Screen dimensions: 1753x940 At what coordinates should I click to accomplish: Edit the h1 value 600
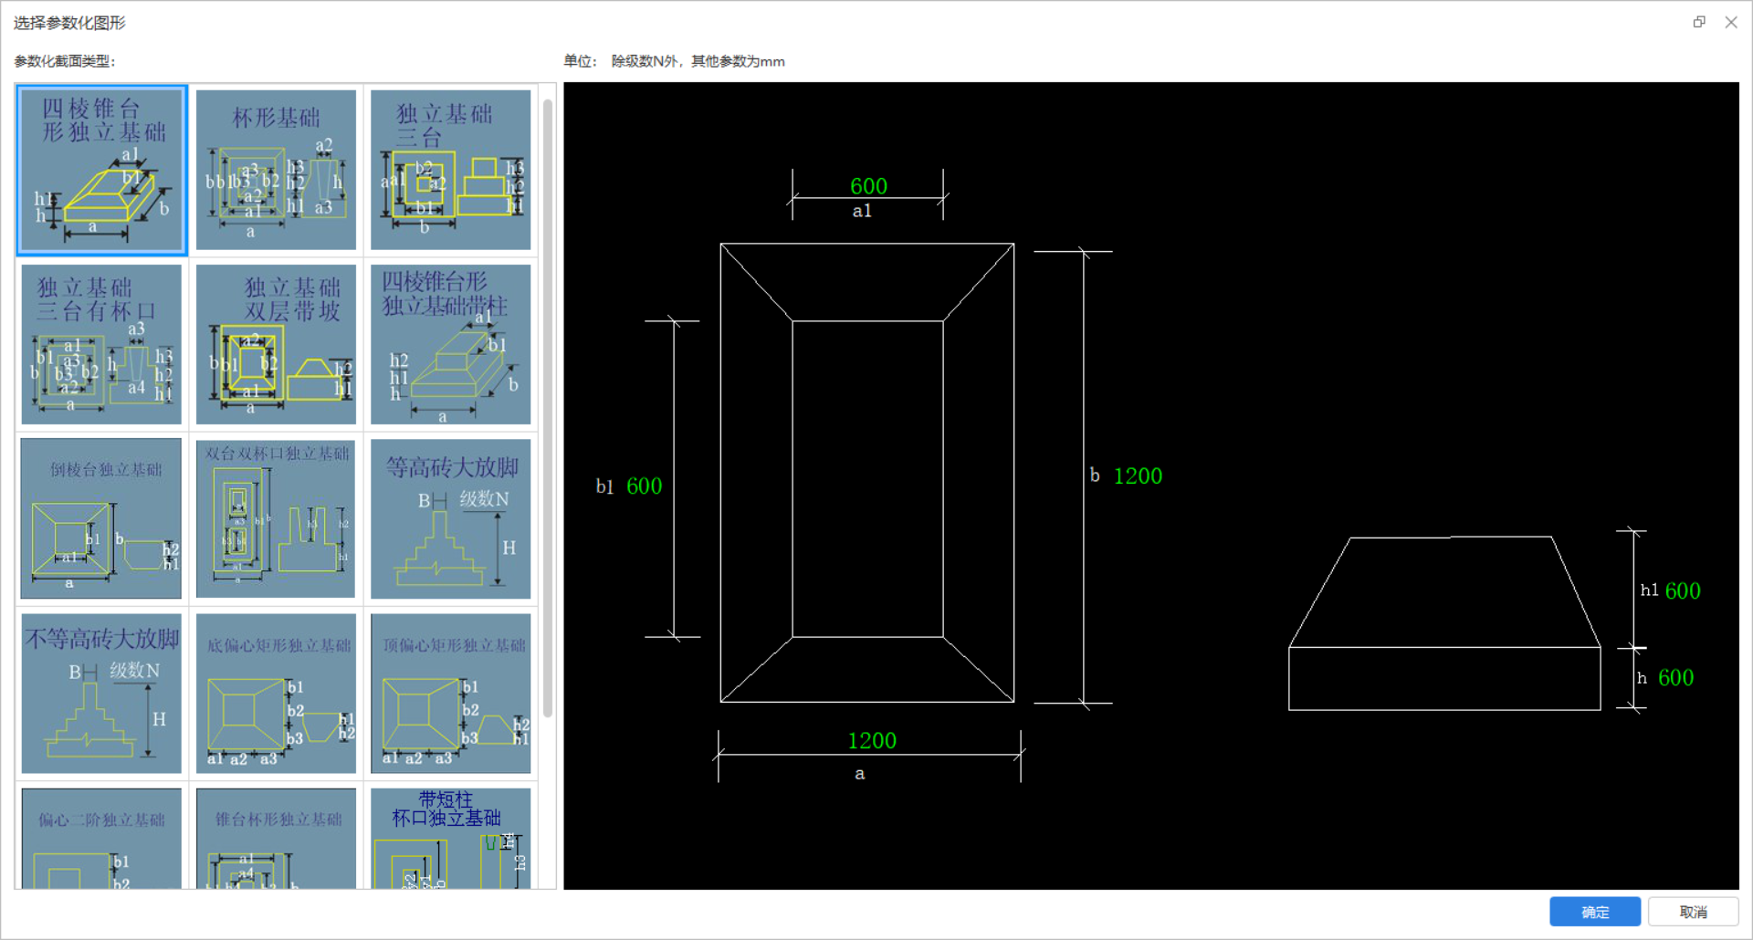point(1683,591)
